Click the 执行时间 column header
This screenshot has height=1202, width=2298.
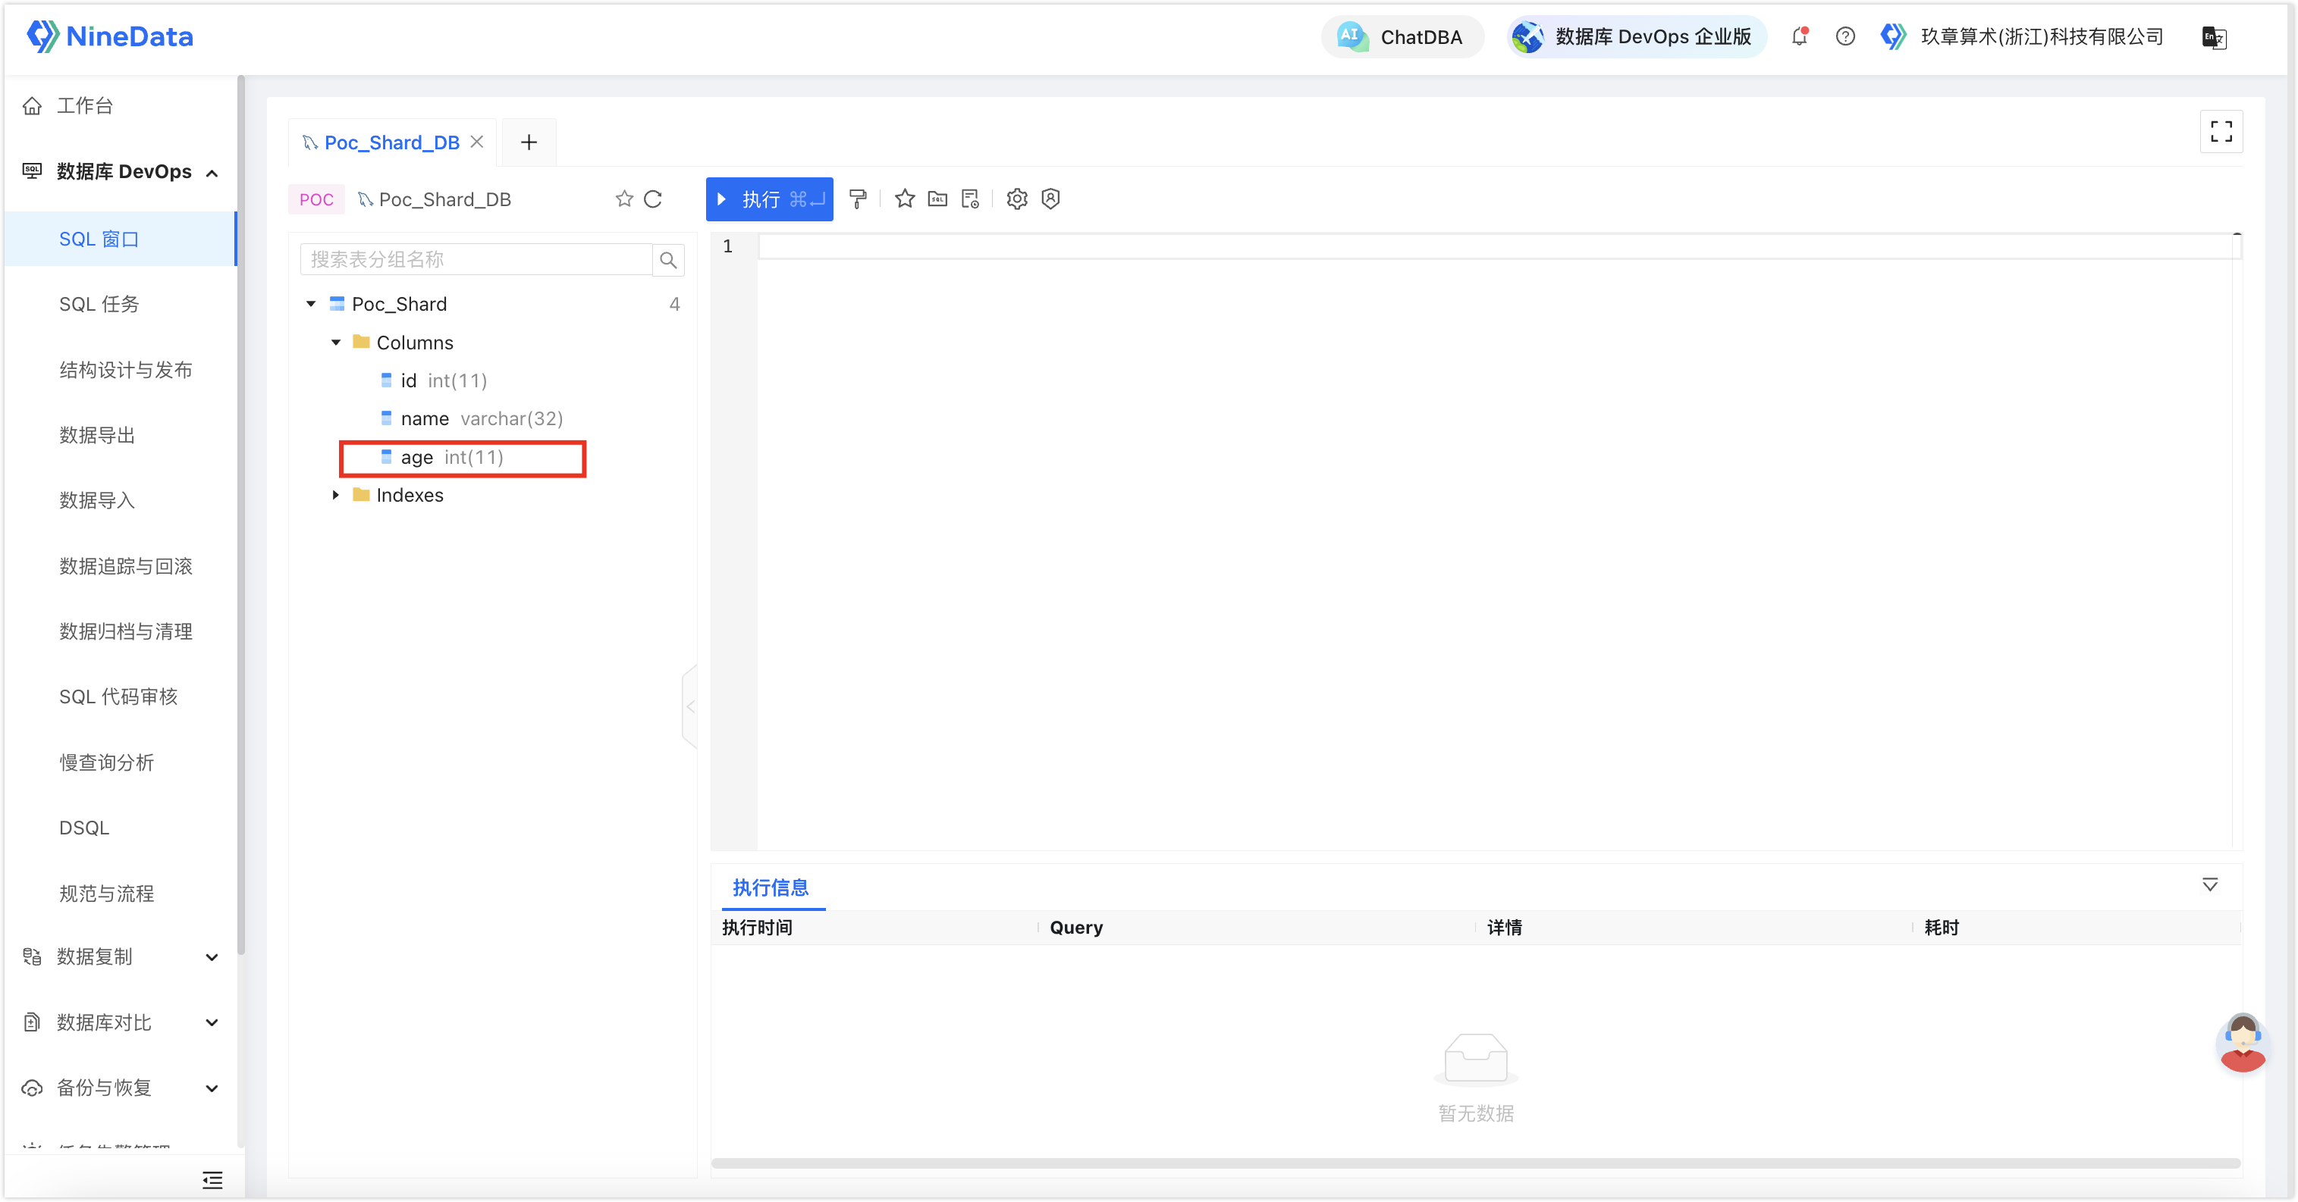pyautogui.click(x=758, y=928)
